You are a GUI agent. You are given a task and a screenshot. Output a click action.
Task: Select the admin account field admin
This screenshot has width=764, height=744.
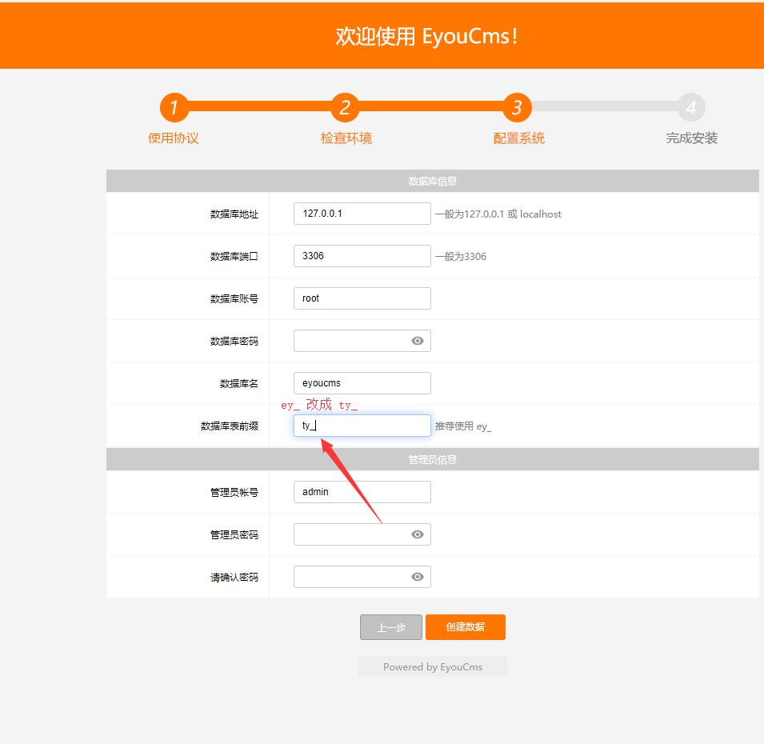tap(362, 492)
